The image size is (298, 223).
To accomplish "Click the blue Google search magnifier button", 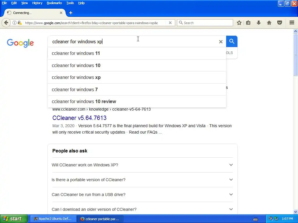I will coord(232,41).
